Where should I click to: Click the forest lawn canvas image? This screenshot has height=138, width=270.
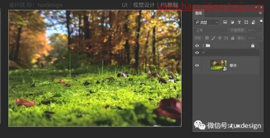pyautogui.click(x=95, y=68)
